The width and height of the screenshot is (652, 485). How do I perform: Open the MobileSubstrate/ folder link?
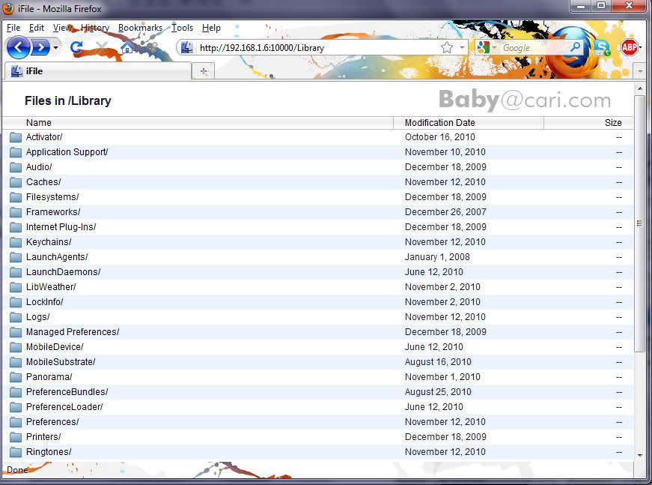coord(61,362)
